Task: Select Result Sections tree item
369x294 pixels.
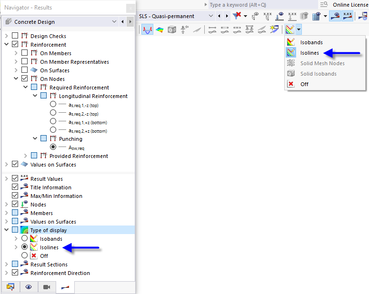Action: click(x=49, y=265)
